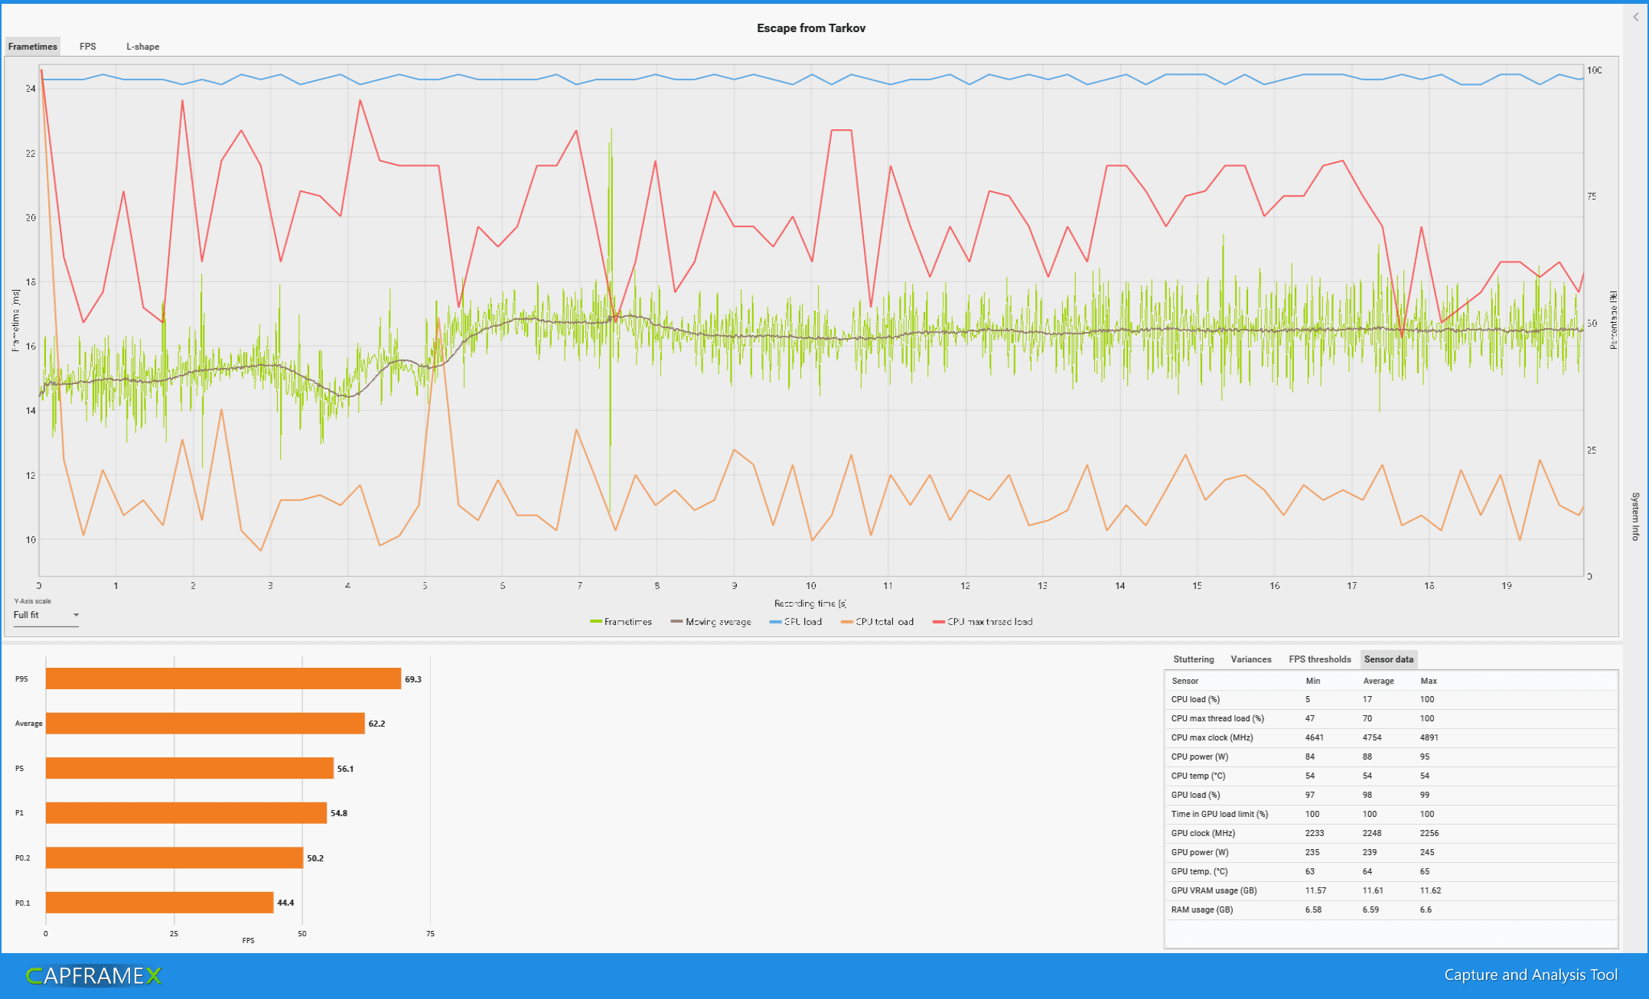Click the 44.4 value label on P0.1 bar
Viewport: 1649px width, 999px height.
click(x=285, y=903)
